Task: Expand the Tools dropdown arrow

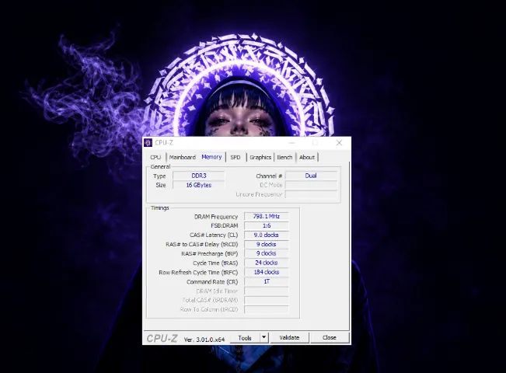Action: (x=263, y=337)
